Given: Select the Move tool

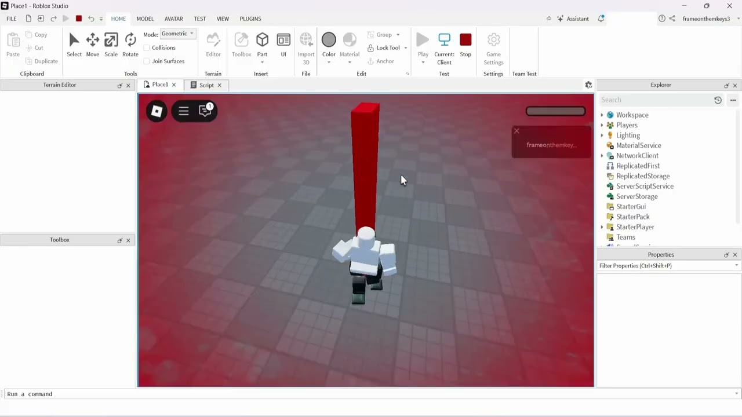Looking at the screenshot, I should point(92,45).
